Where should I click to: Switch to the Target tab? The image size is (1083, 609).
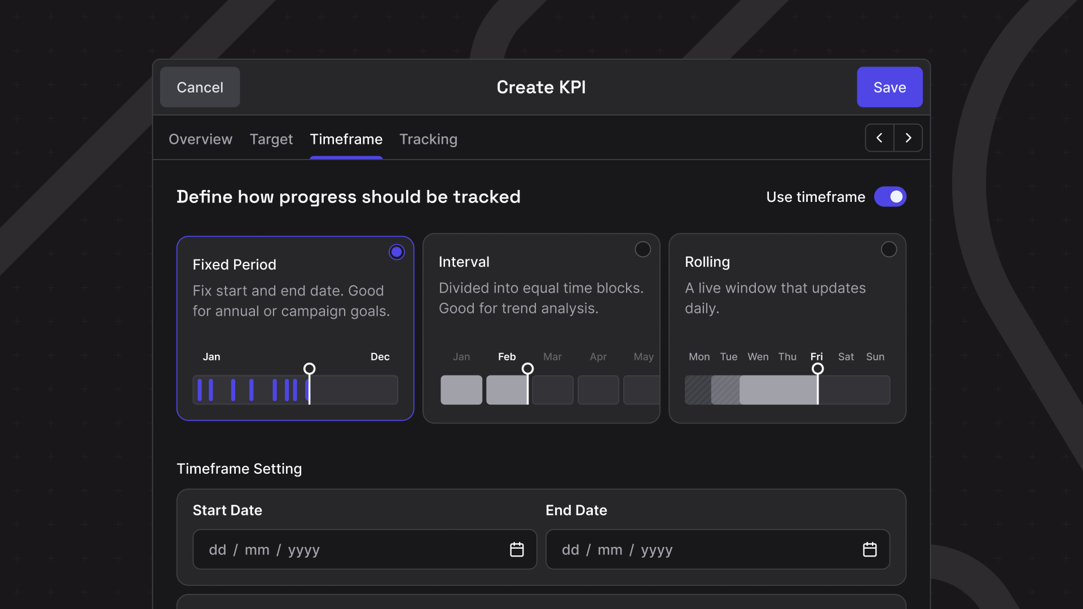[271, 139]
